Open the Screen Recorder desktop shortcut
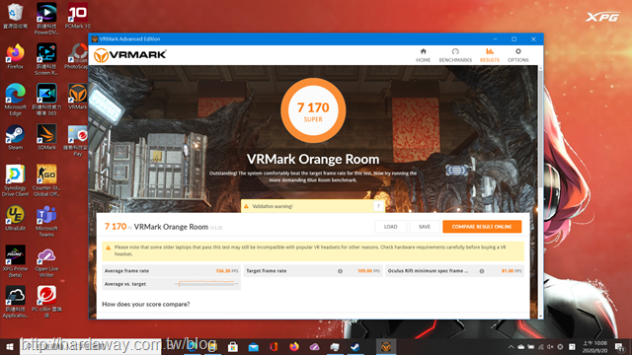The image size is (632, 355). coord(46,59)
